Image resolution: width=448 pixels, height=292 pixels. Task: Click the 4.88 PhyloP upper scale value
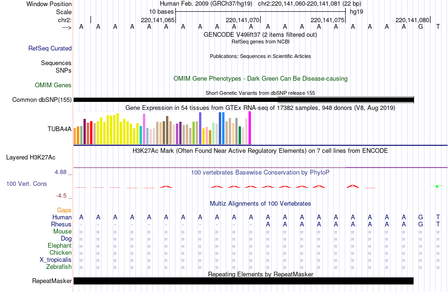click(x=60, y=172)
